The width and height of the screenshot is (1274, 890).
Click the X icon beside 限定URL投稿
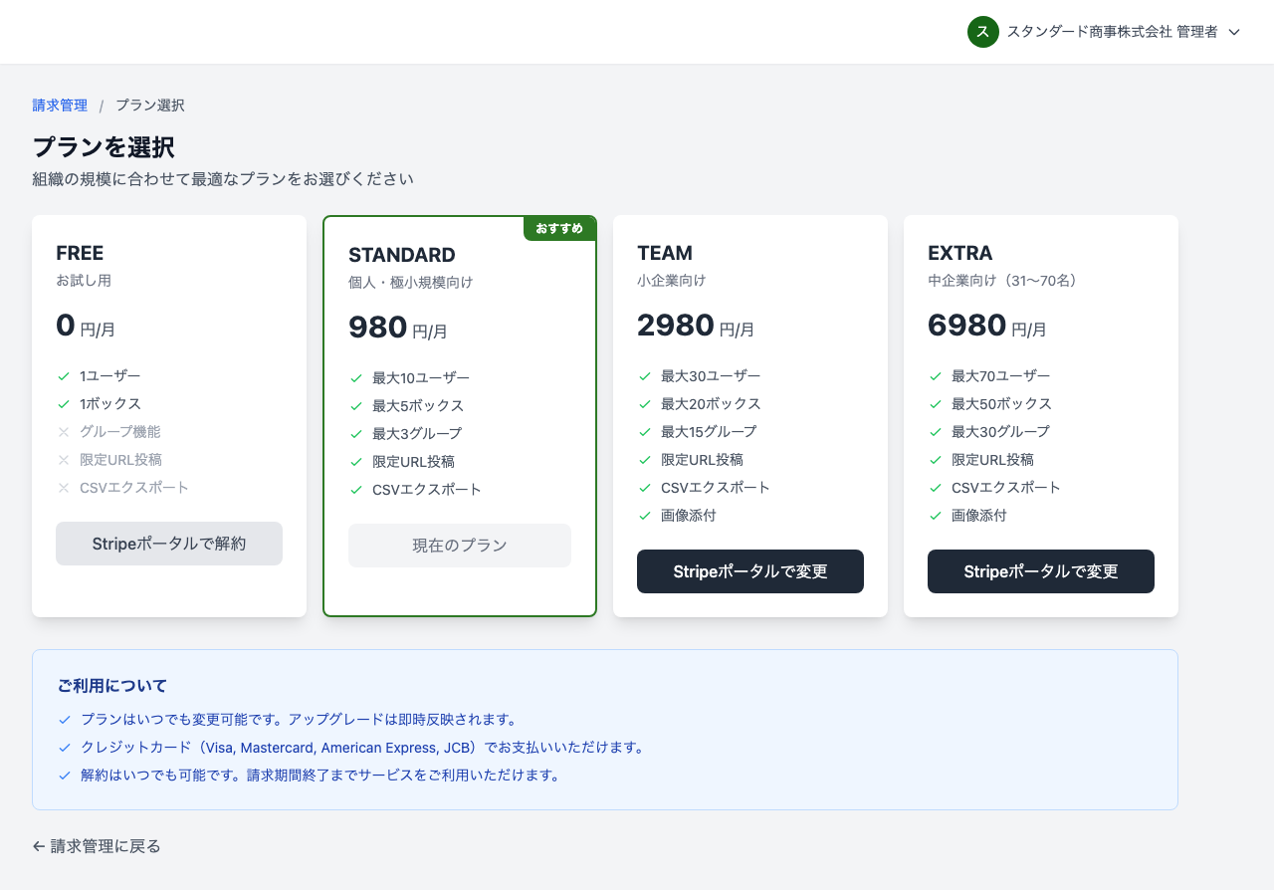coord(65,459)
